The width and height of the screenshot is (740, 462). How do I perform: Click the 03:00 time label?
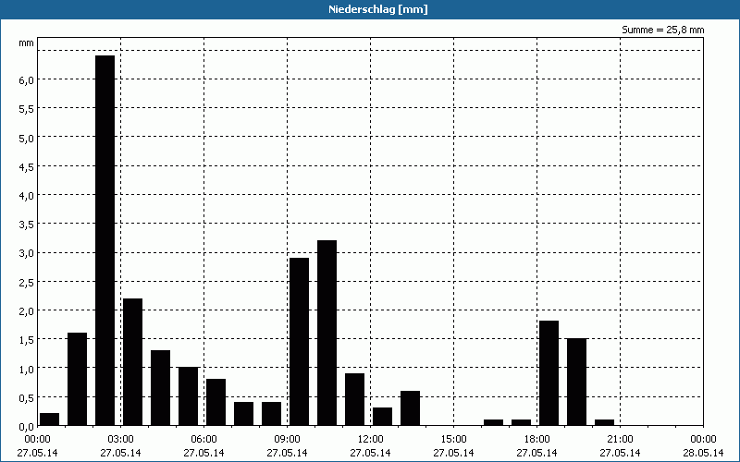pos(121,440)
